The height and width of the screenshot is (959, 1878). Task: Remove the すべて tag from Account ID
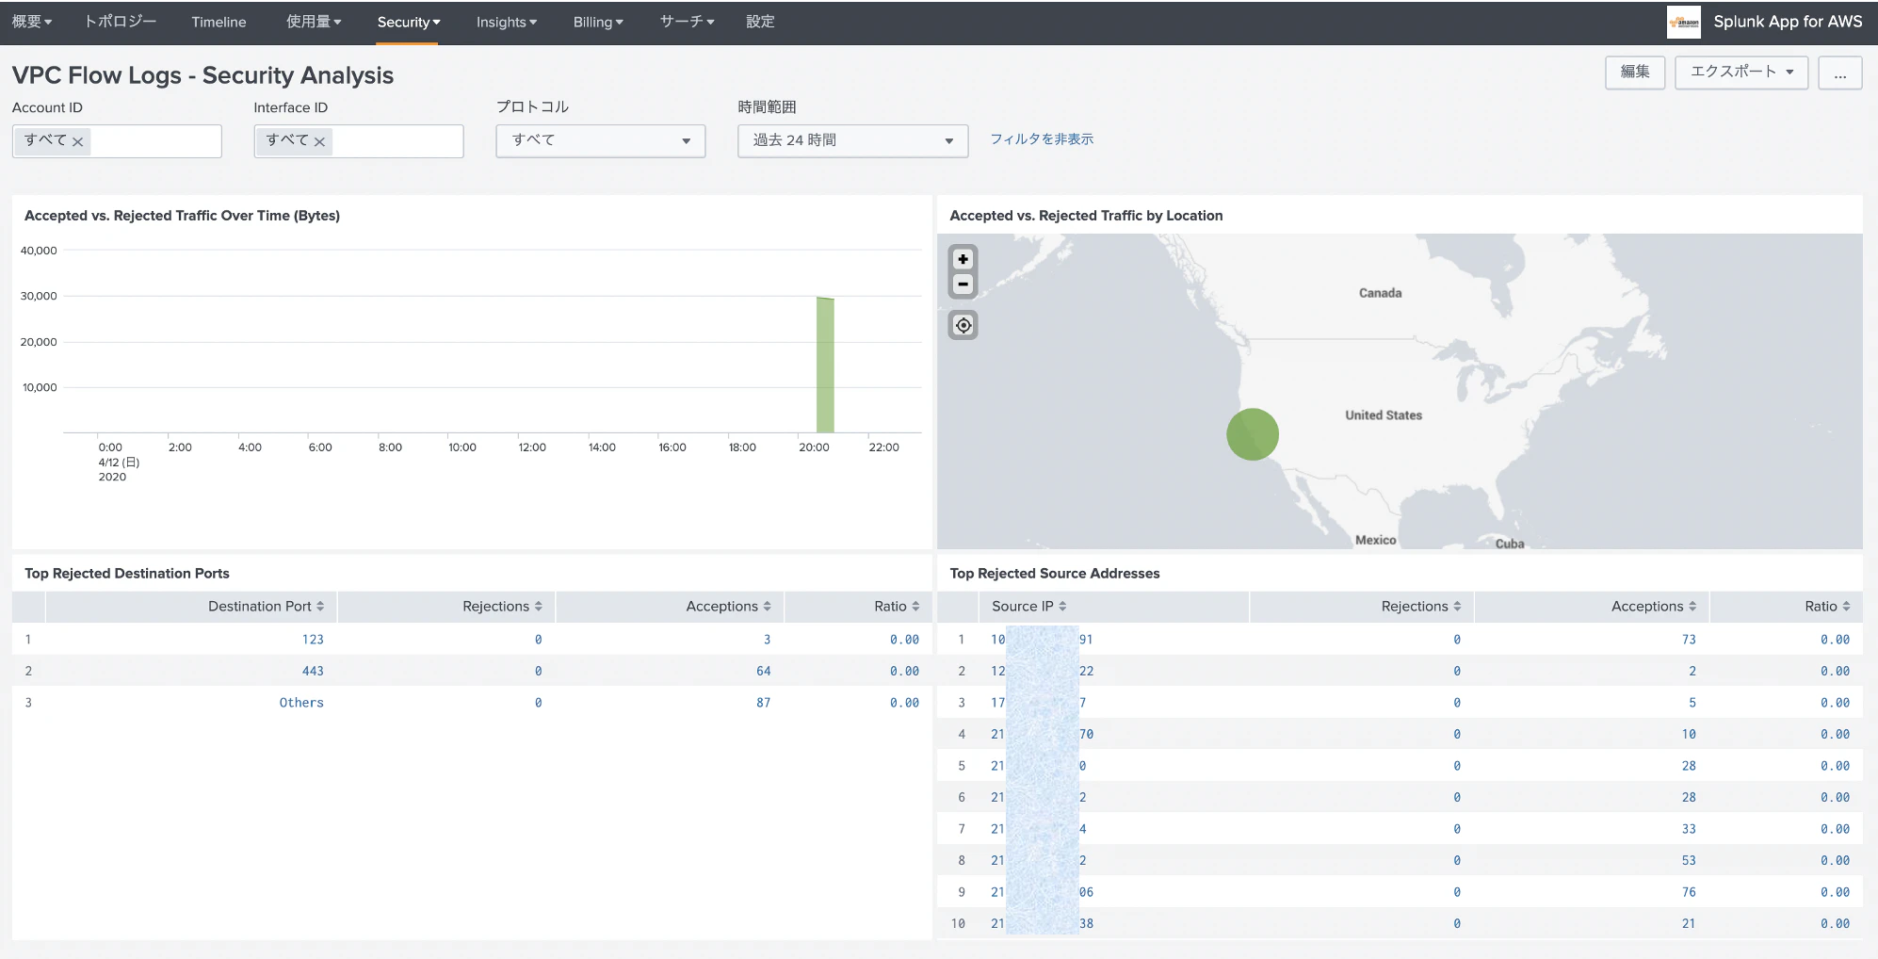[78, 141]
